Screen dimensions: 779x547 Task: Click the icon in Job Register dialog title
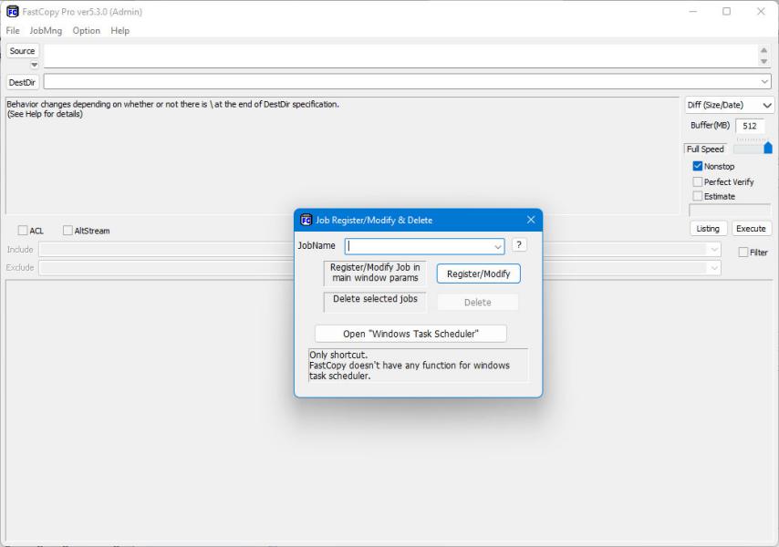pos(306,220)
